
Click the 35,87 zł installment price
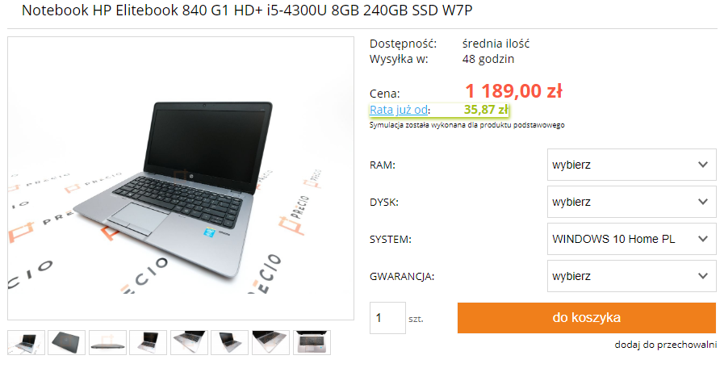pyautogui.click(x=486, y=110)
